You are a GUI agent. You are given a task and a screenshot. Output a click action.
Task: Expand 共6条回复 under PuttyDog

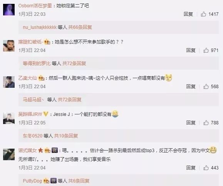tap(79, 181)
